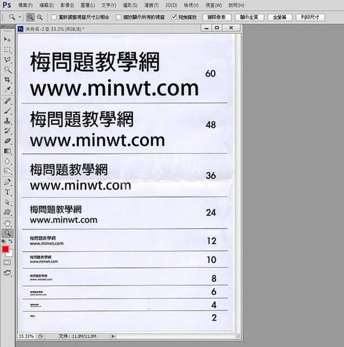Open the 濾鏡(T) menu
Viewport: 344px width, 347px height.
tap(151, 5)
